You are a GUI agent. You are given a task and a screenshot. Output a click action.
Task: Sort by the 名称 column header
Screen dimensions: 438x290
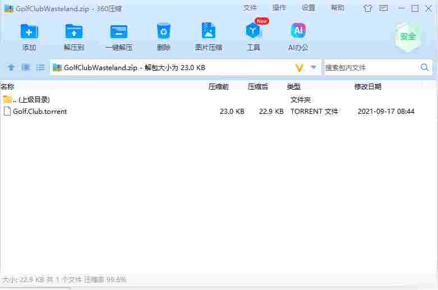[x=7, y=86]
